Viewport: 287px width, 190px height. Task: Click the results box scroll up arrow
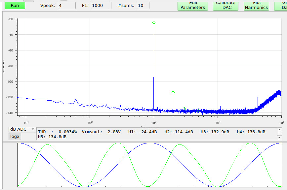(279, 130)
